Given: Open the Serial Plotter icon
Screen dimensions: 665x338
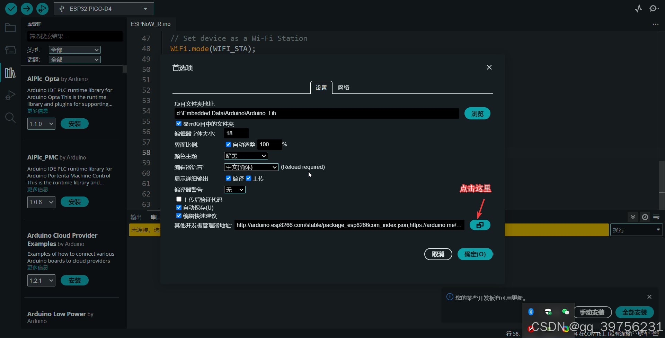Looking at the screenshot, I should coord(638,9).
